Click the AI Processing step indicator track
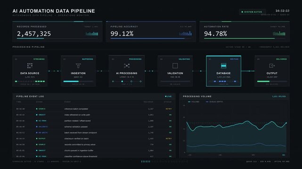This screenshot has height=169, width=302. [x=127, y=81]
